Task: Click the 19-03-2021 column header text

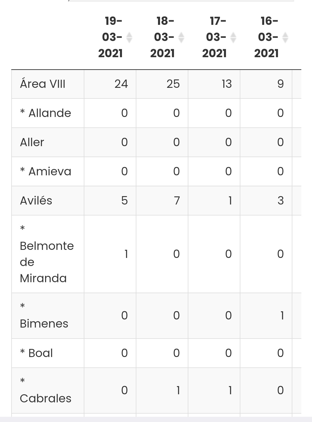Action: (110, 37)
